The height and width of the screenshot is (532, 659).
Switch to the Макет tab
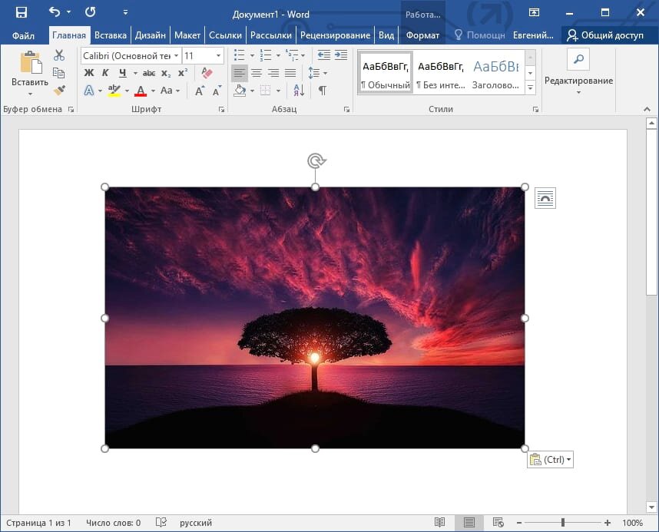point(187,35)
